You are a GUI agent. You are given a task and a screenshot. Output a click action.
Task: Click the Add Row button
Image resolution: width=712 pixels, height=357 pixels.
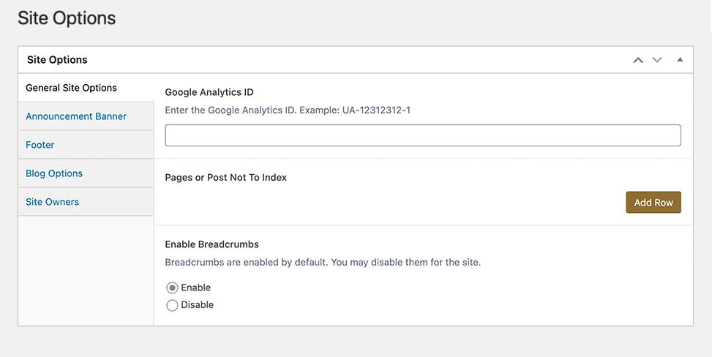point(653,203)
